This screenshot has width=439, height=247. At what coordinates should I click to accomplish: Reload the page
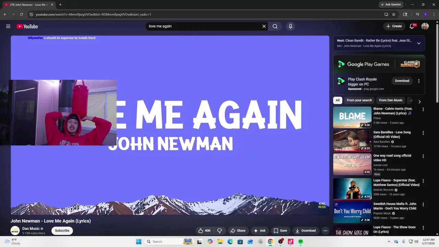coord(21,14)
